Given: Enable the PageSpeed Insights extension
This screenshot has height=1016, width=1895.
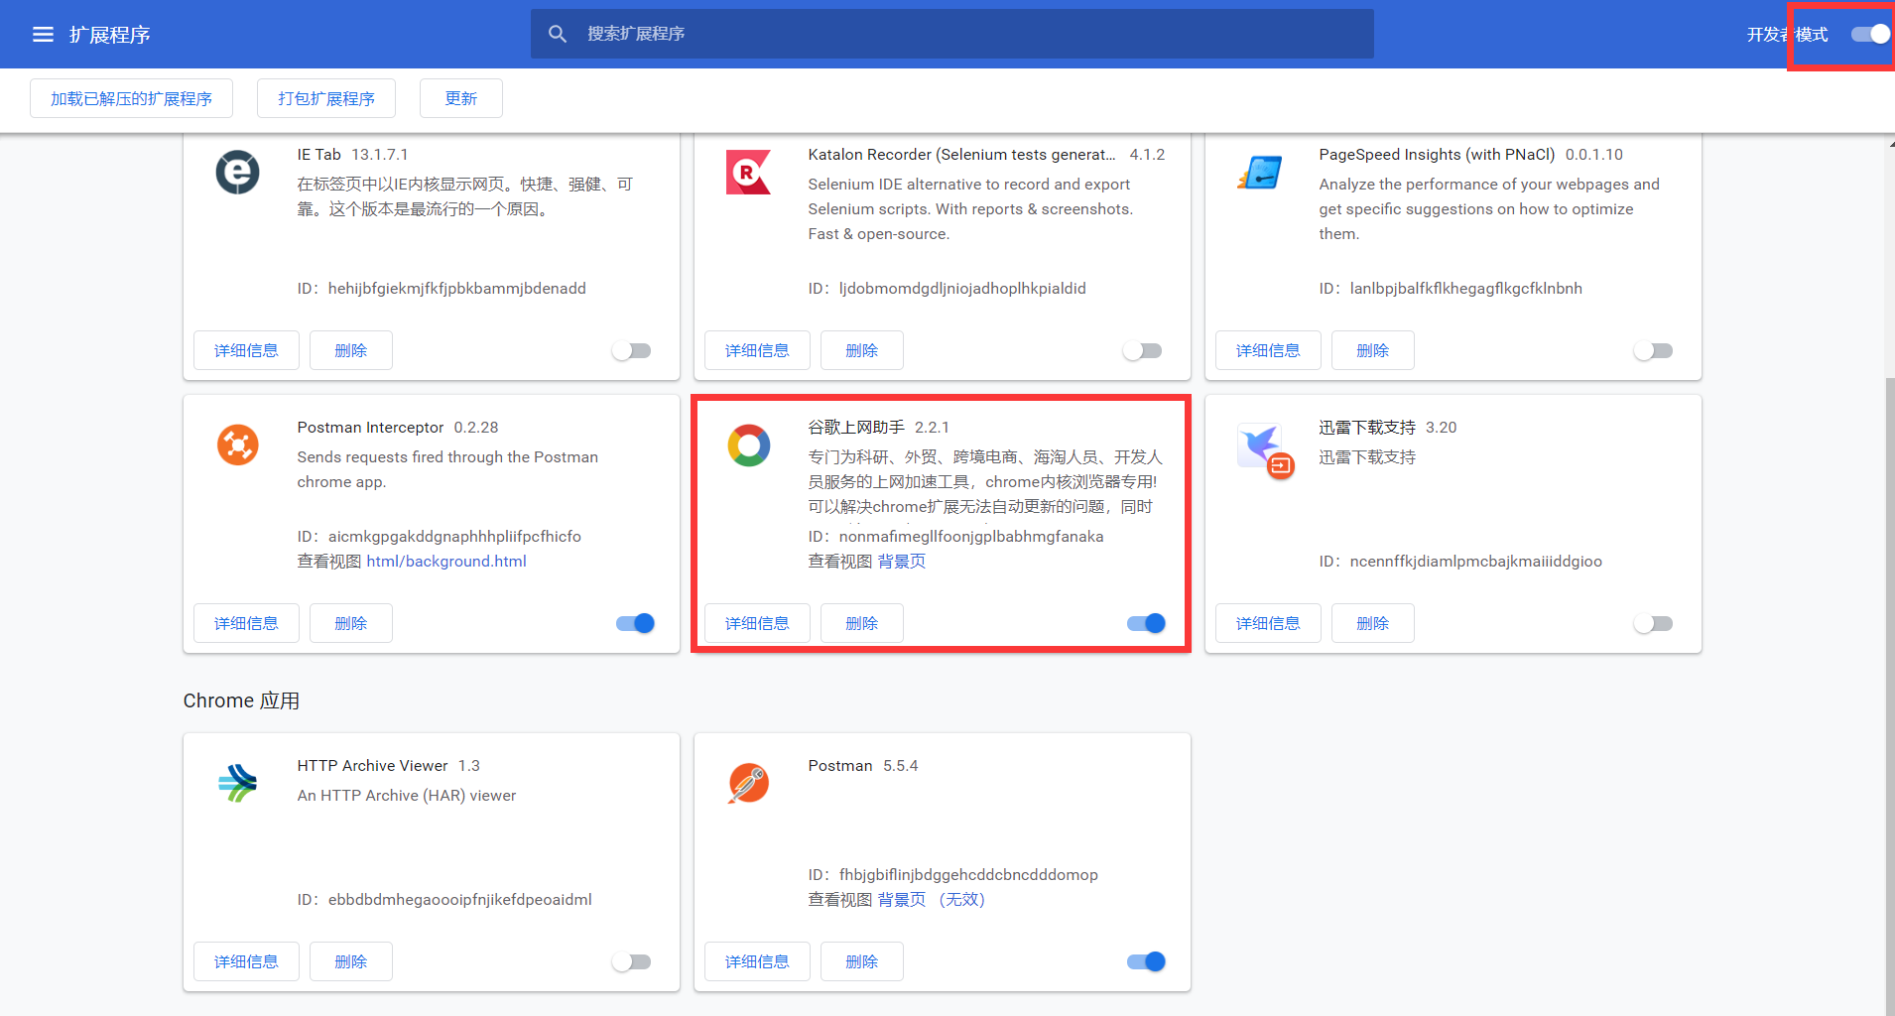Looking at the screenshot, I should pyautogui.click(x=1654, y=350).
